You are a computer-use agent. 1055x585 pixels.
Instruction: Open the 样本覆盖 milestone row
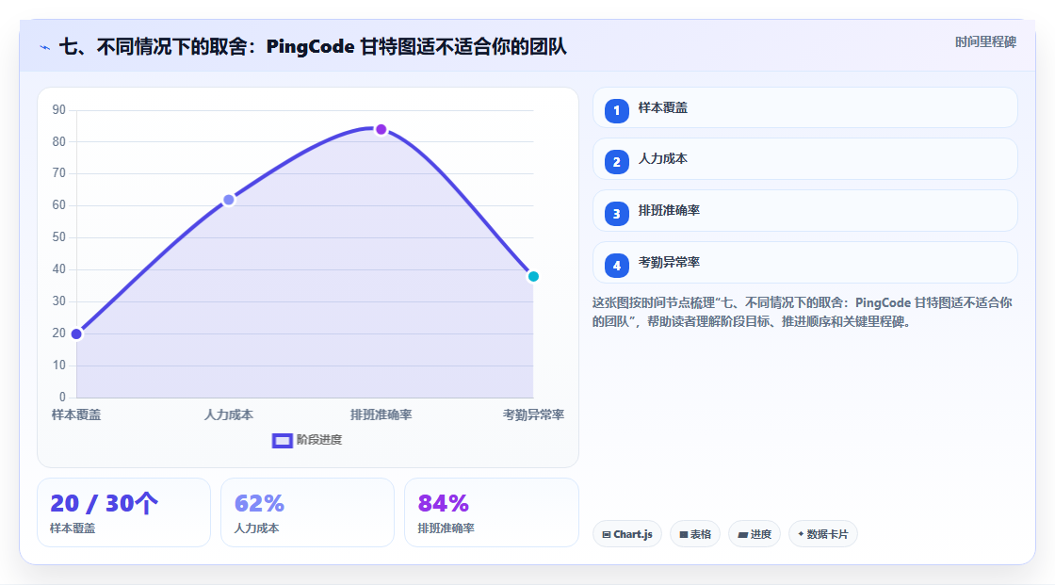pyautogui.click(x=804, y=107)
